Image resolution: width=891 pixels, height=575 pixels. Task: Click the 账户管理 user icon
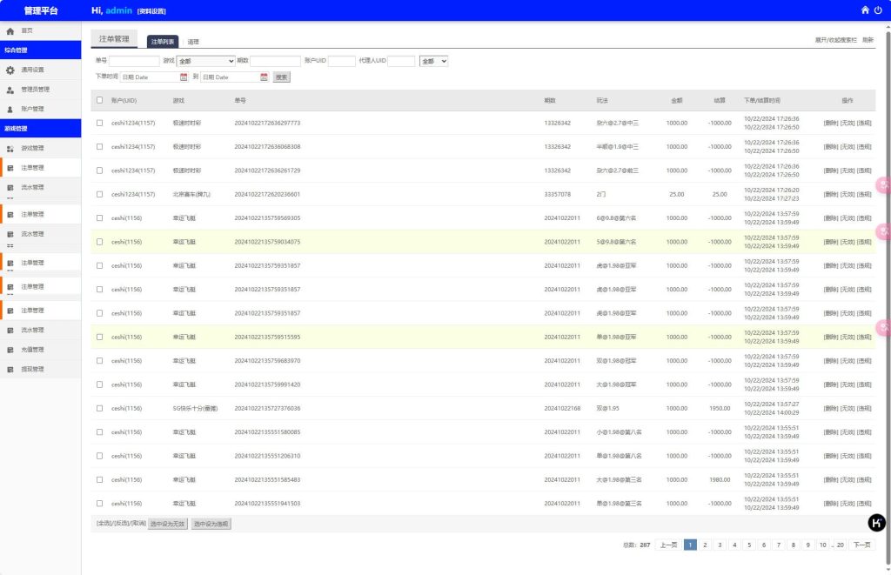[x=10, y=110]
